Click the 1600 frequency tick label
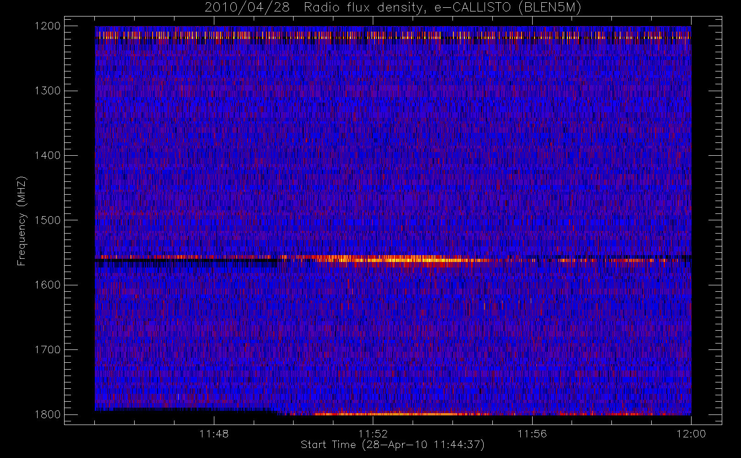The width and height of the screenshot is (741, 458). (x=48, y=285)
